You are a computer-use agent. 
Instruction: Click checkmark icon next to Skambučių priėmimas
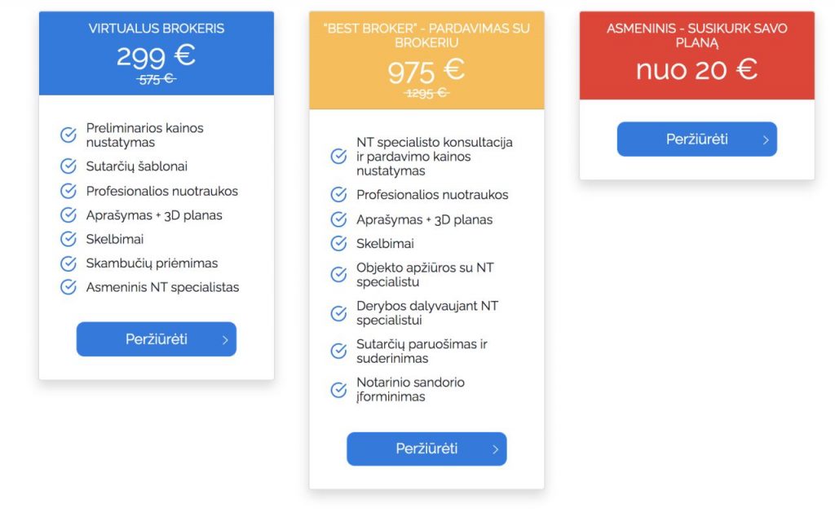68,263
